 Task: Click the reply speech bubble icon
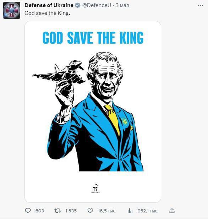point(28,211)
